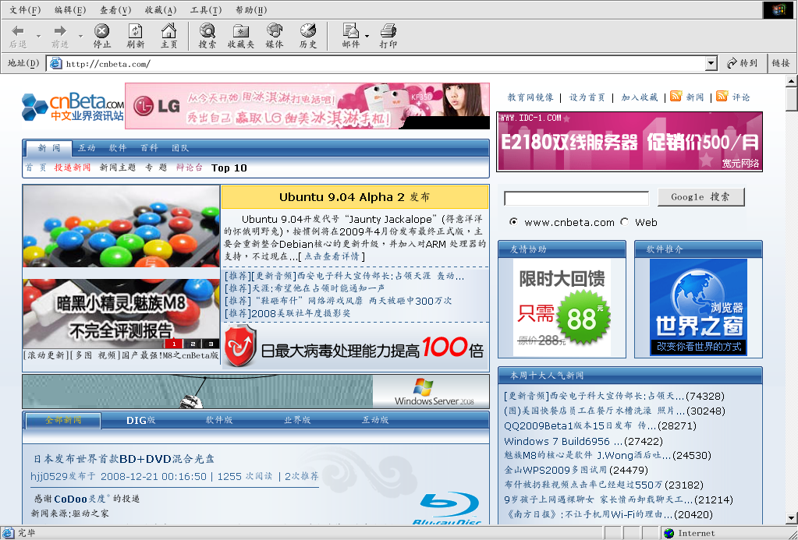Switch to the 业界版 news tab

click(297, 420)
